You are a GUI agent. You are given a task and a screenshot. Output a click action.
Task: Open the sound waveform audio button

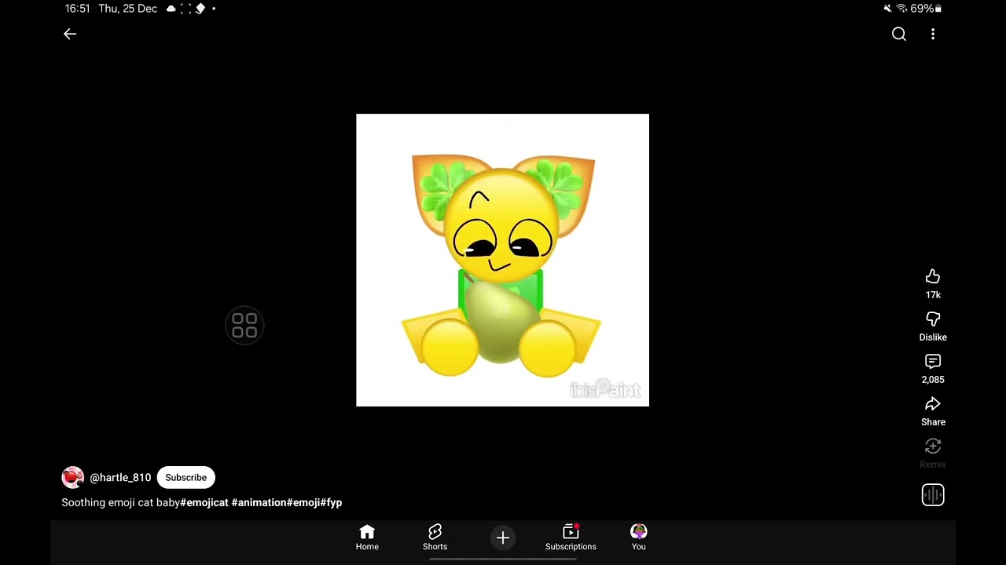tap(933, 495)
